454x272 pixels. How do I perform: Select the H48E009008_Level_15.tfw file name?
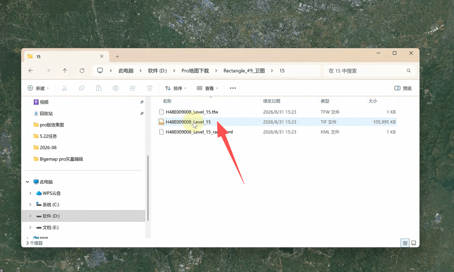192,112
